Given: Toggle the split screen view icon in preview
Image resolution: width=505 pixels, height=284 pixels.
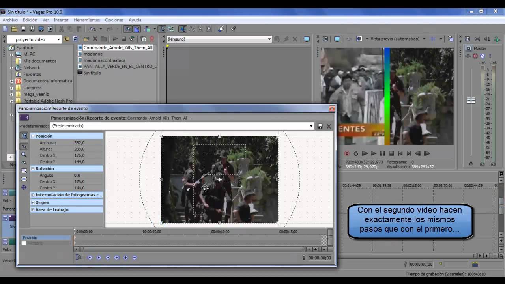Looking at the screenshot, I should tap(359, 39).
